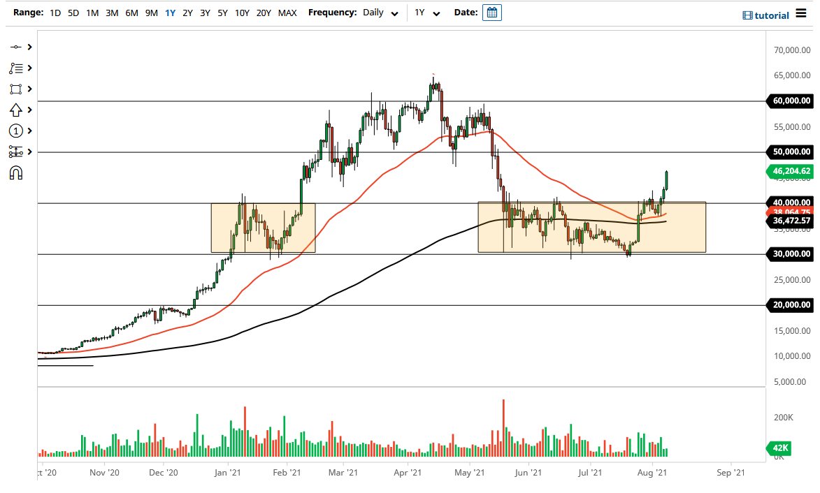
Task: Select the measurement range tool icon
Action: tap(15, 152)
